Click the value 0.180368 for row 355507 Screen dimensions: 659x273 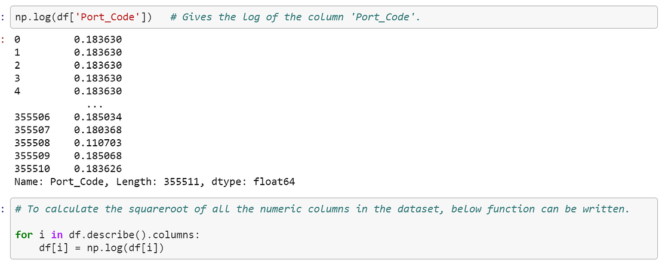click(98, 130)
